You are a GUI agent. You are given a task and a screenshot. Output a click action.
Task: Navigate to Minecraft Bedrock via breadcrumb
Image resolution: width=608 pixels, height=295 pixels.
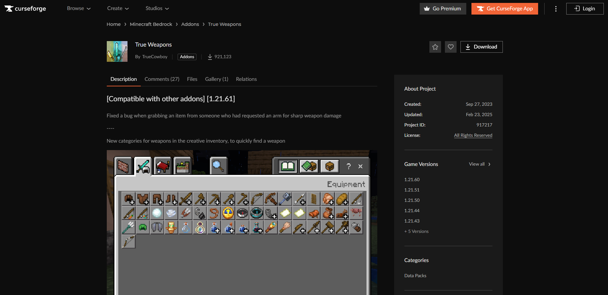click(x=151, y=24)
